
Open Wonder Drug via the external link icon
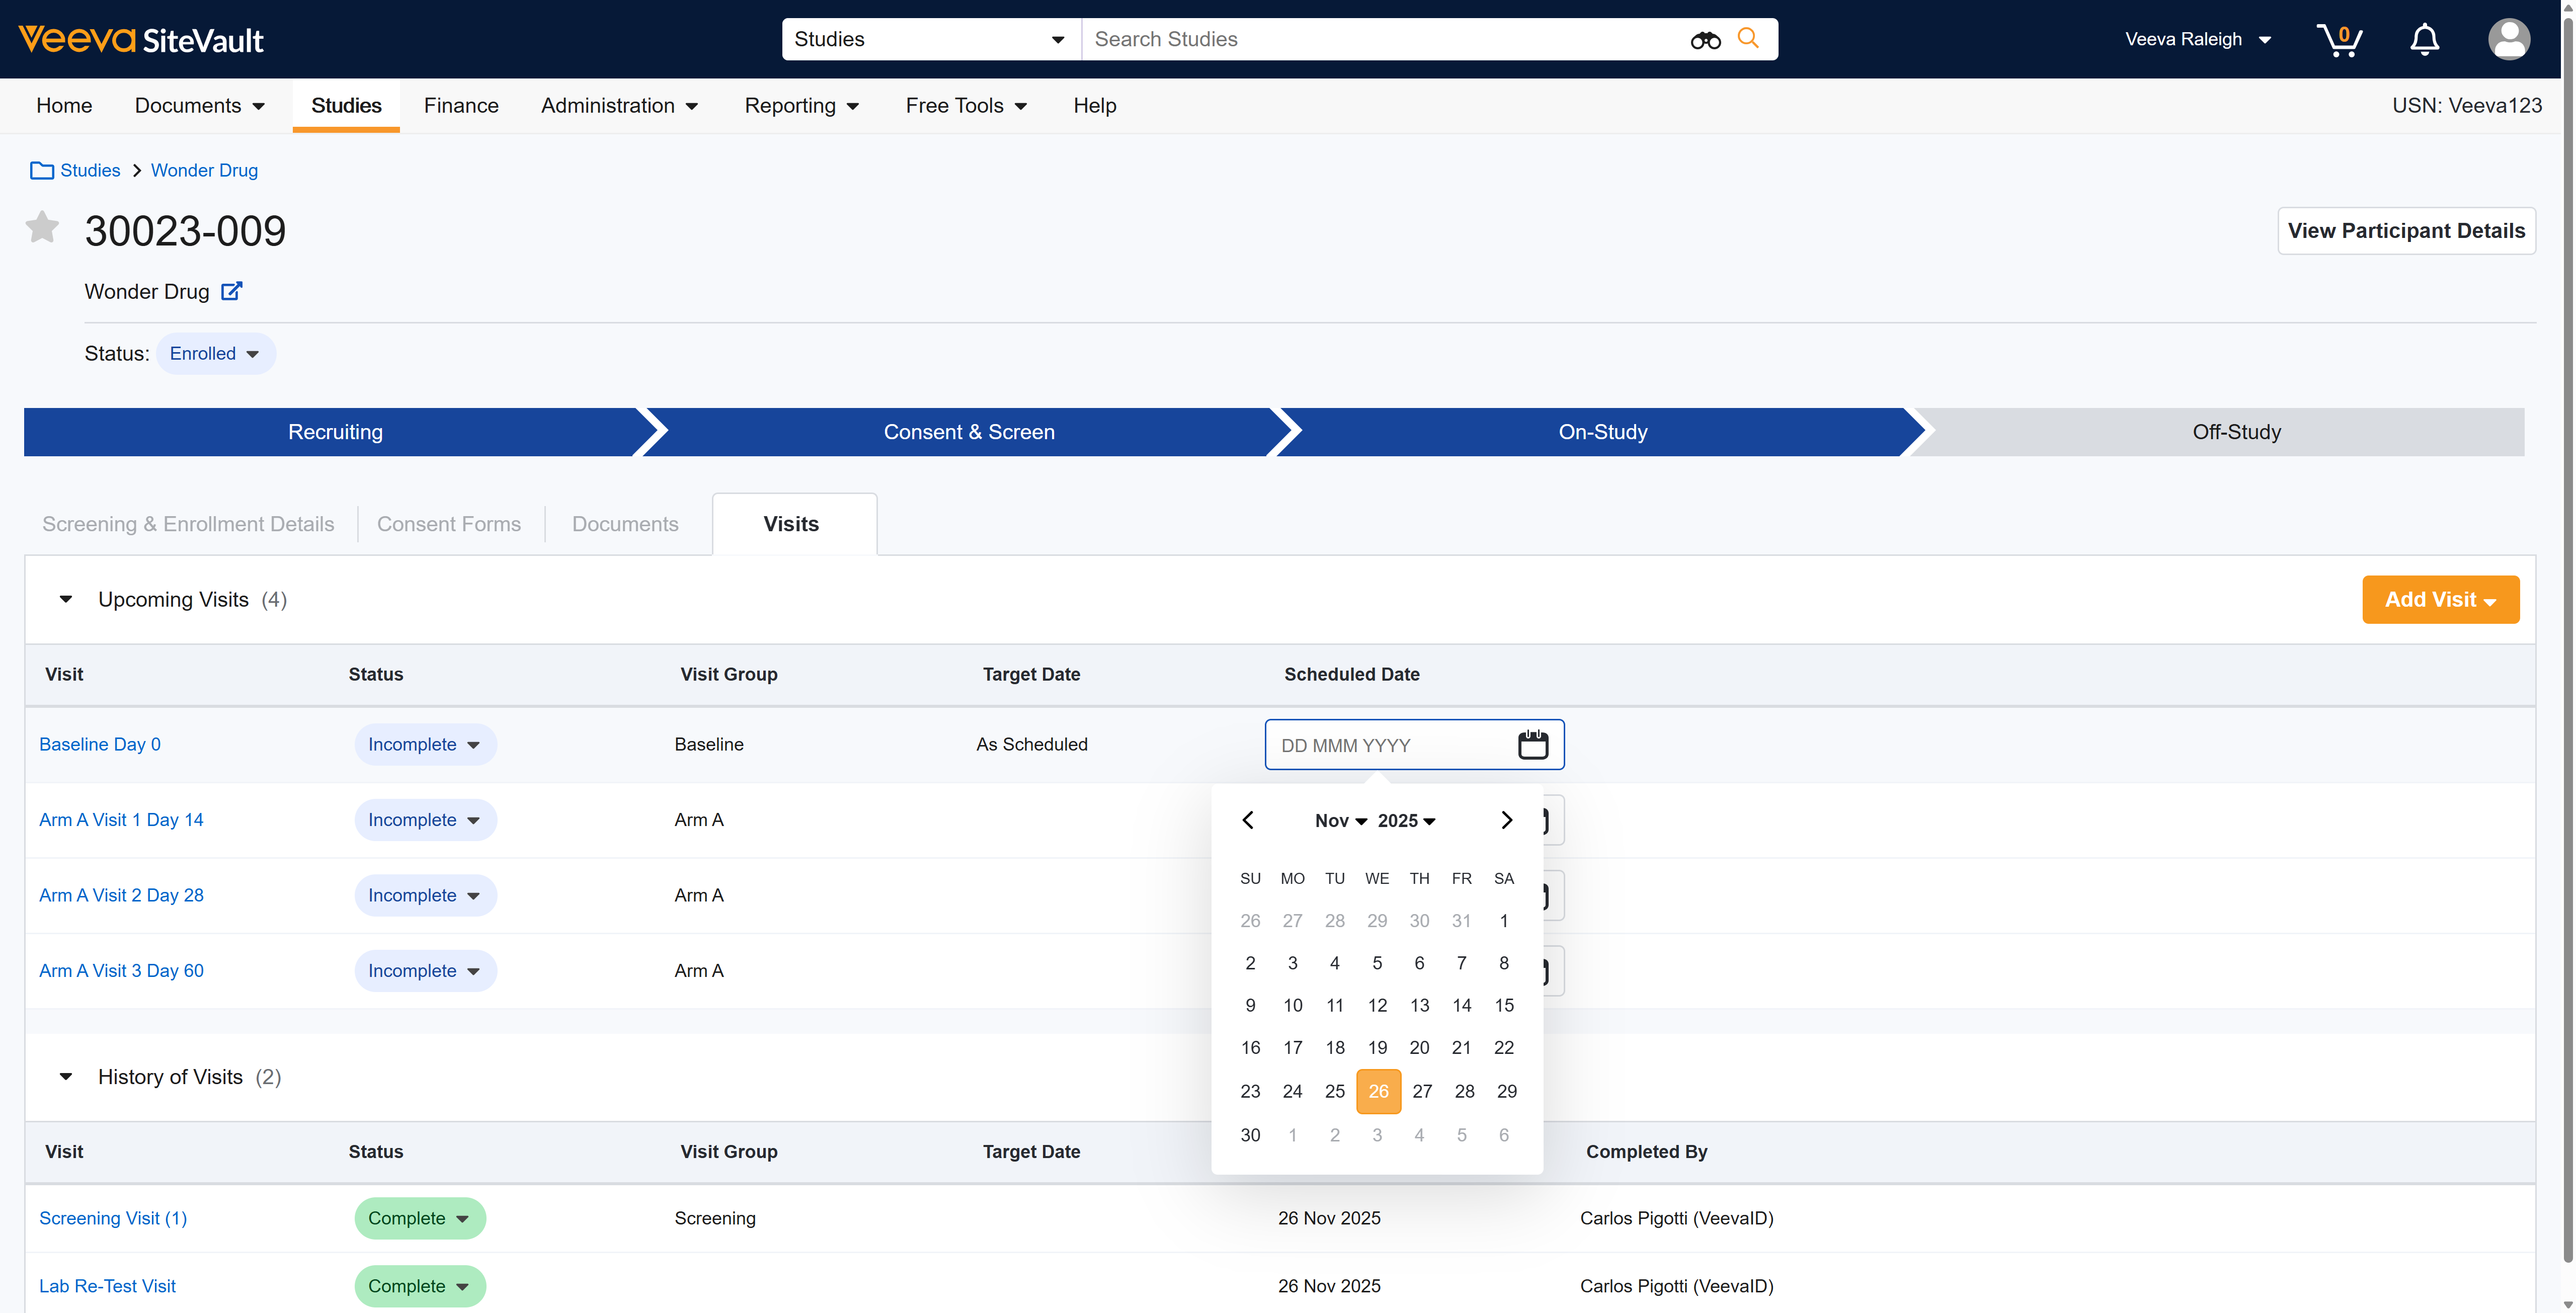(231, 291)
